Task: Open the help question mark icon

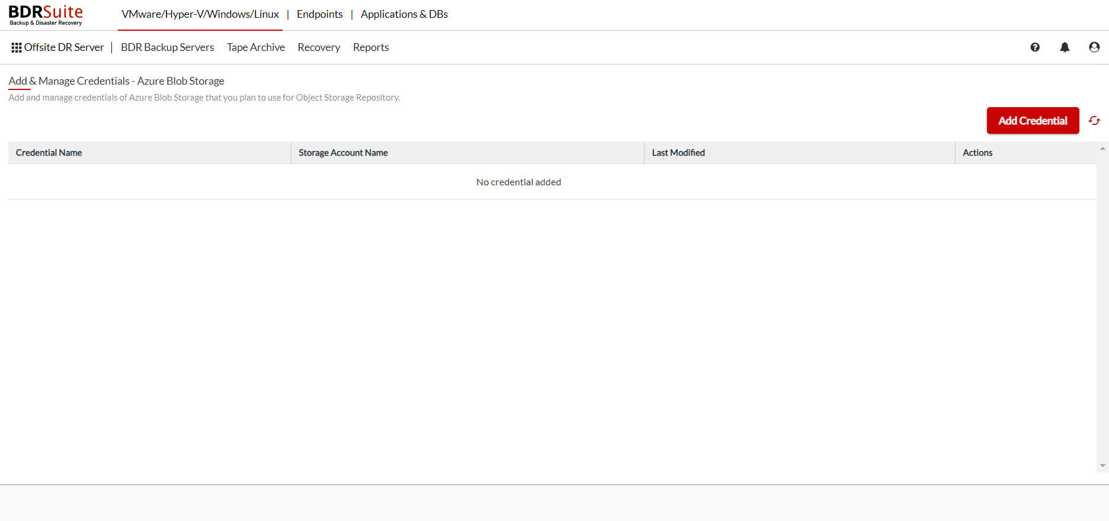Action: click(1035, 47)
